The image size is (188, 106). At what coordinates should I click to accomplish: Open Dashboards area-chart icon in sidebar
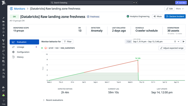[3, 21]
